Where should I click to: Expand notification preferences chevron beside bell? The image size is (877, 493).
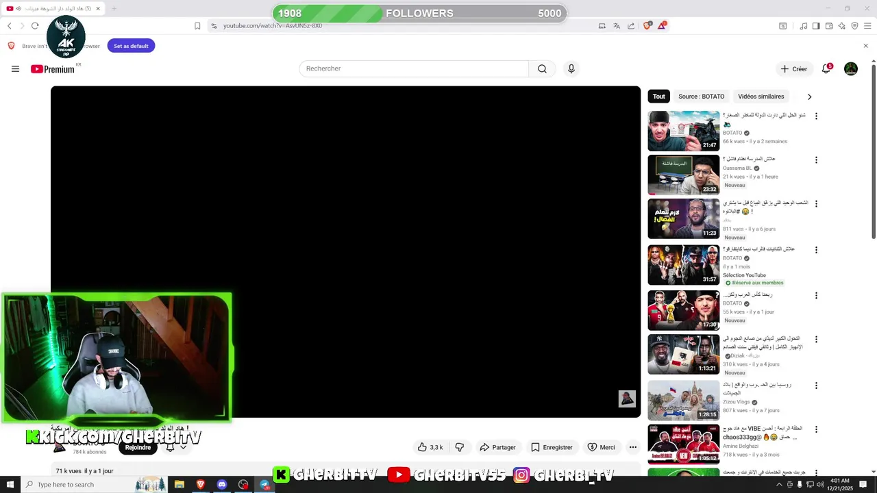[x=183, y=447]
